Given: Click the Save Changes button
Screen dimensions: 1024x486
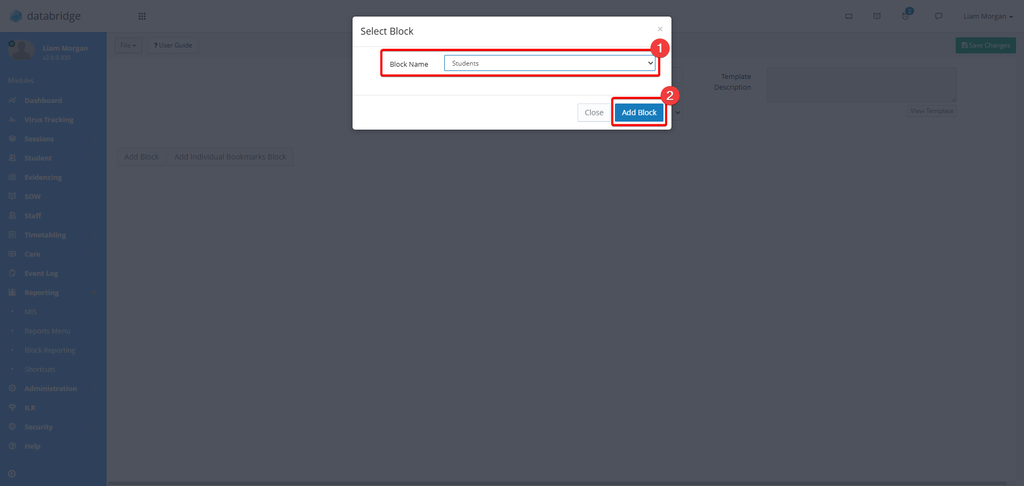Looking at the screenshot, I should pyautogui.click(x=986, y=45).
